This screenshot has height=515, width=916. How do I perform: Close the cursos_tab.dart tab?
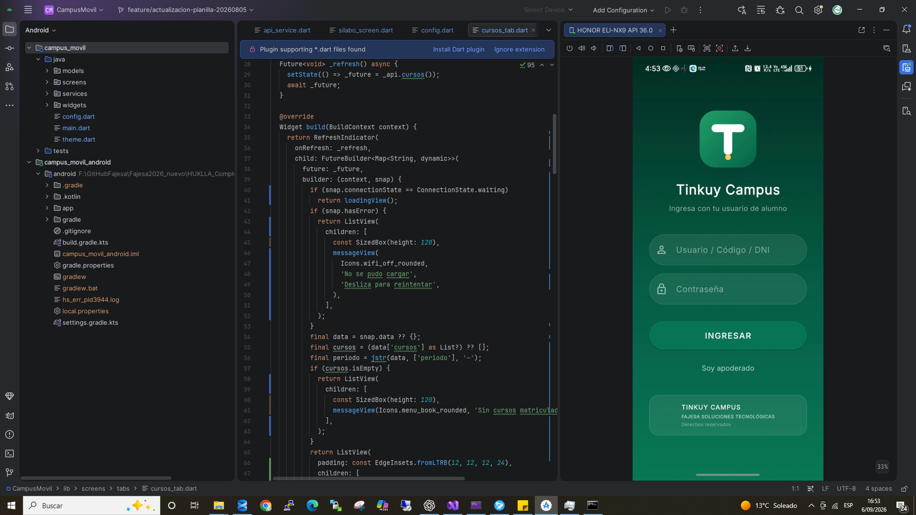534,30
